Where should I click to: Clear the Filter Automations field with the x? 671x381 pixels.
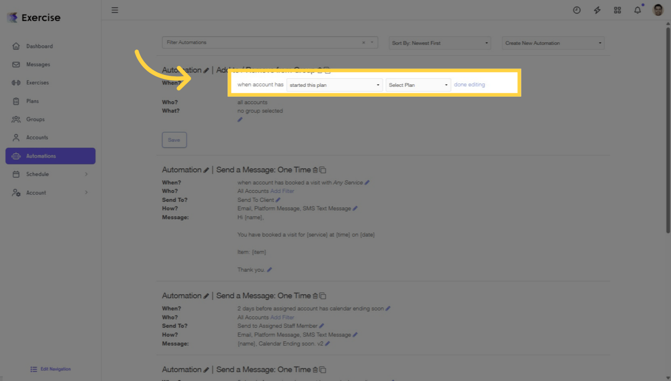pyautogui.click(x=363, y=42)
